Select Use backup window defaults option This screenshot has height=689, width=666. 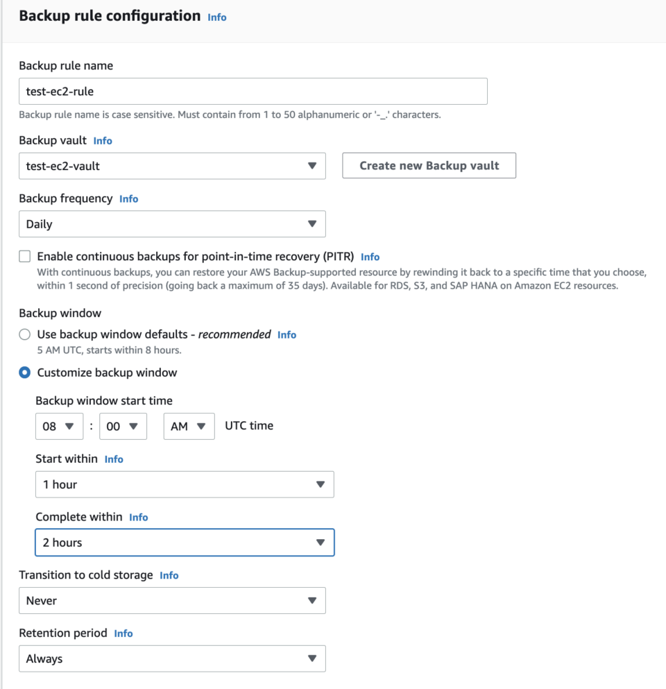(x=24, y=334)
